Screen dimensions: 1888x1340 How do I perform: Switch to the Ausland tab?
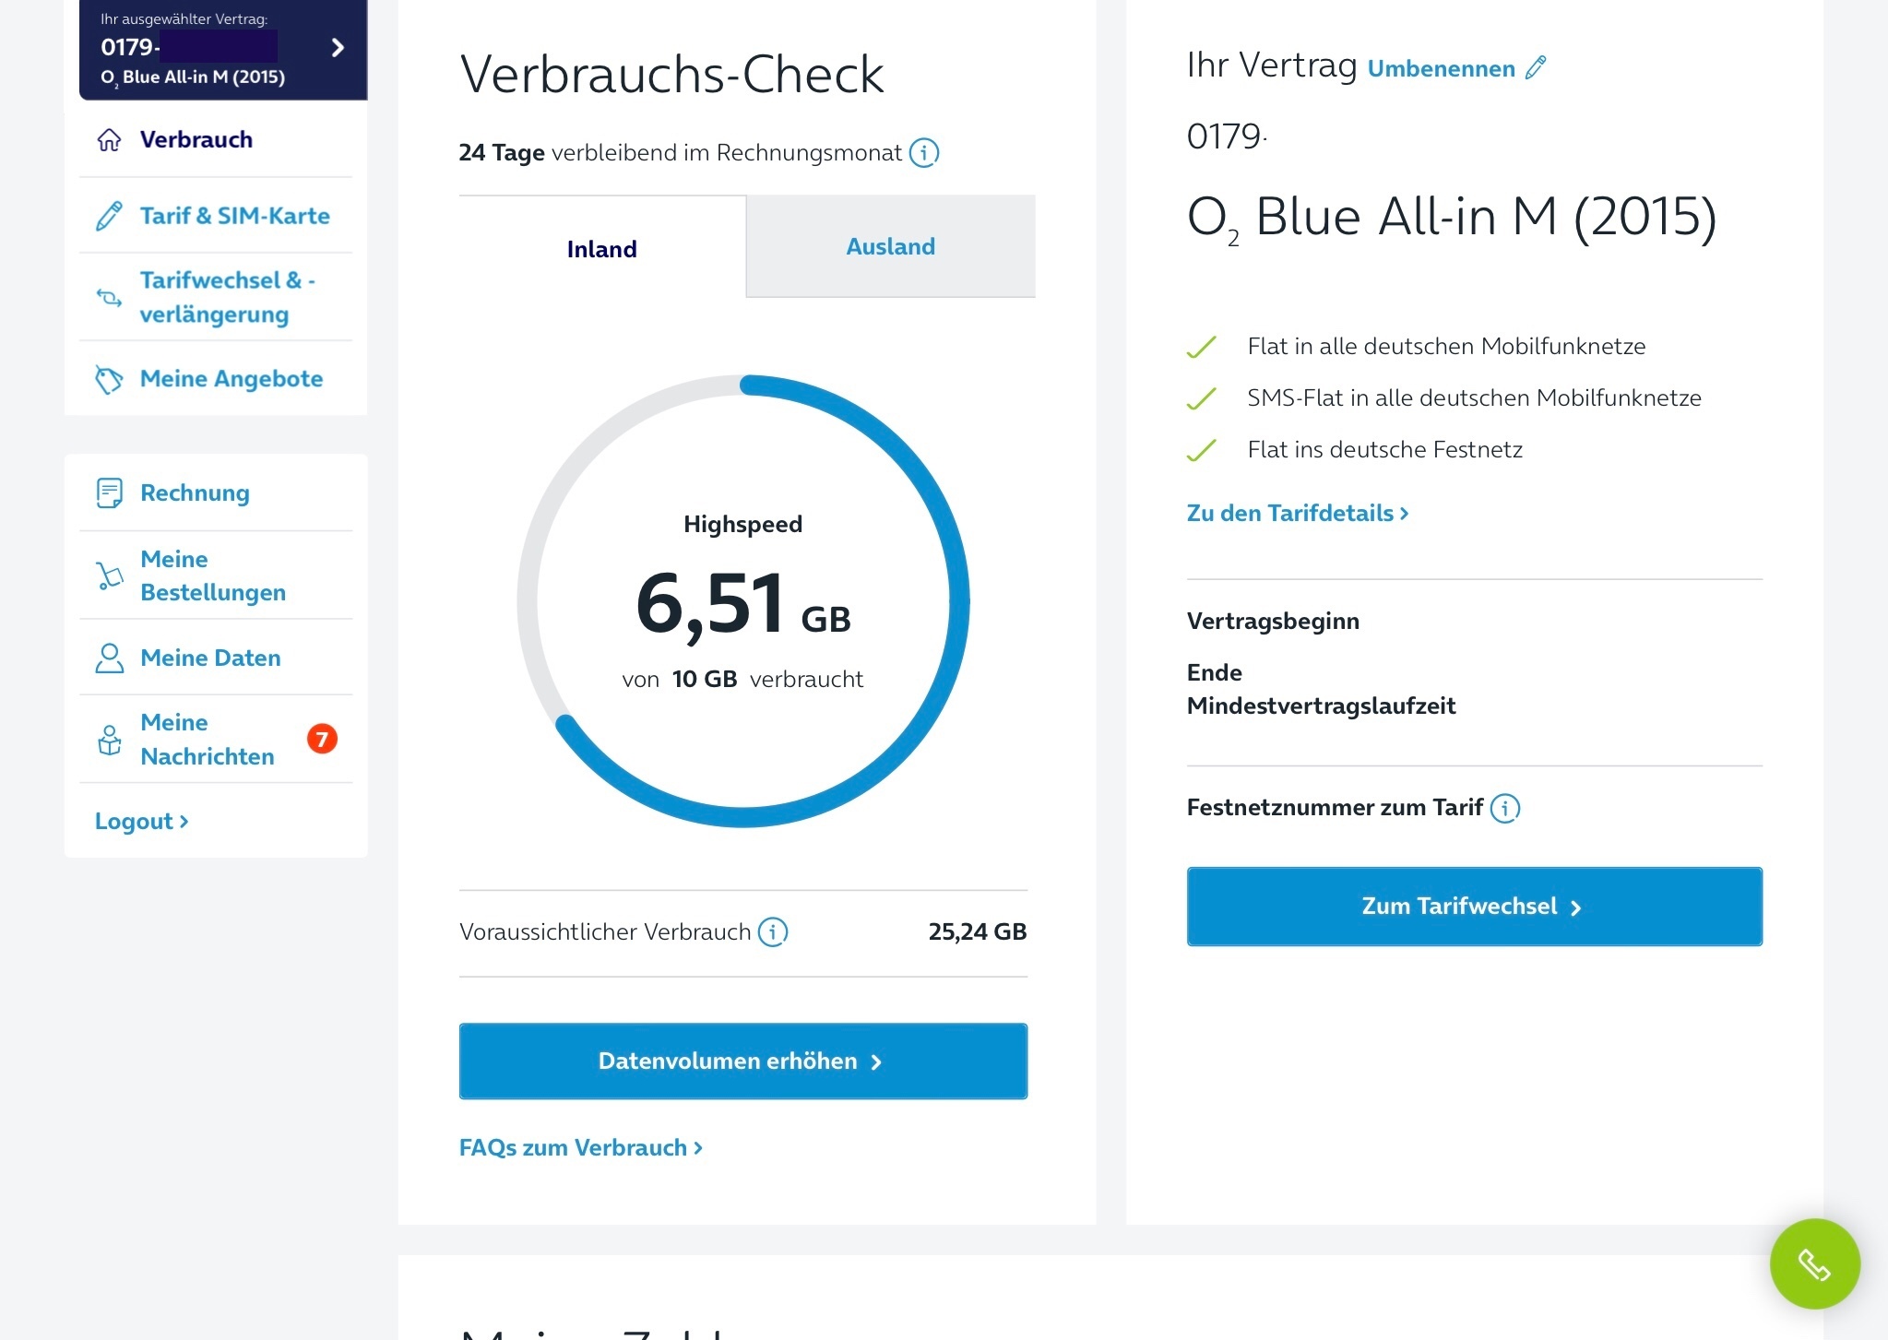(x=891, y=246)
